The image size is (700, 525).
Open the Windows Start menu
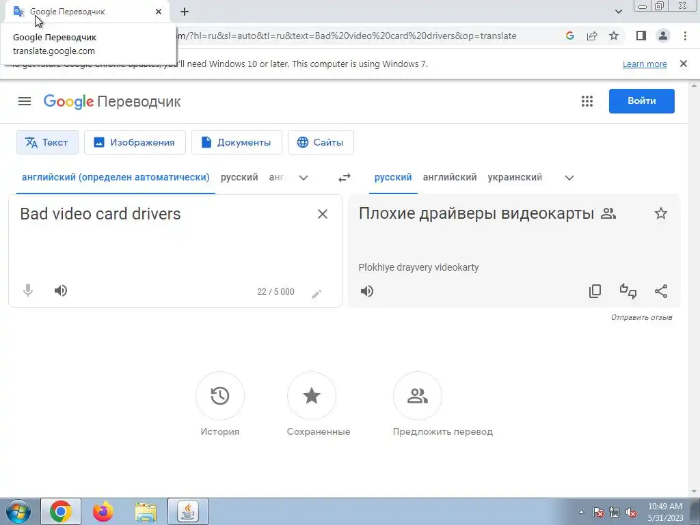pos(18,511)
